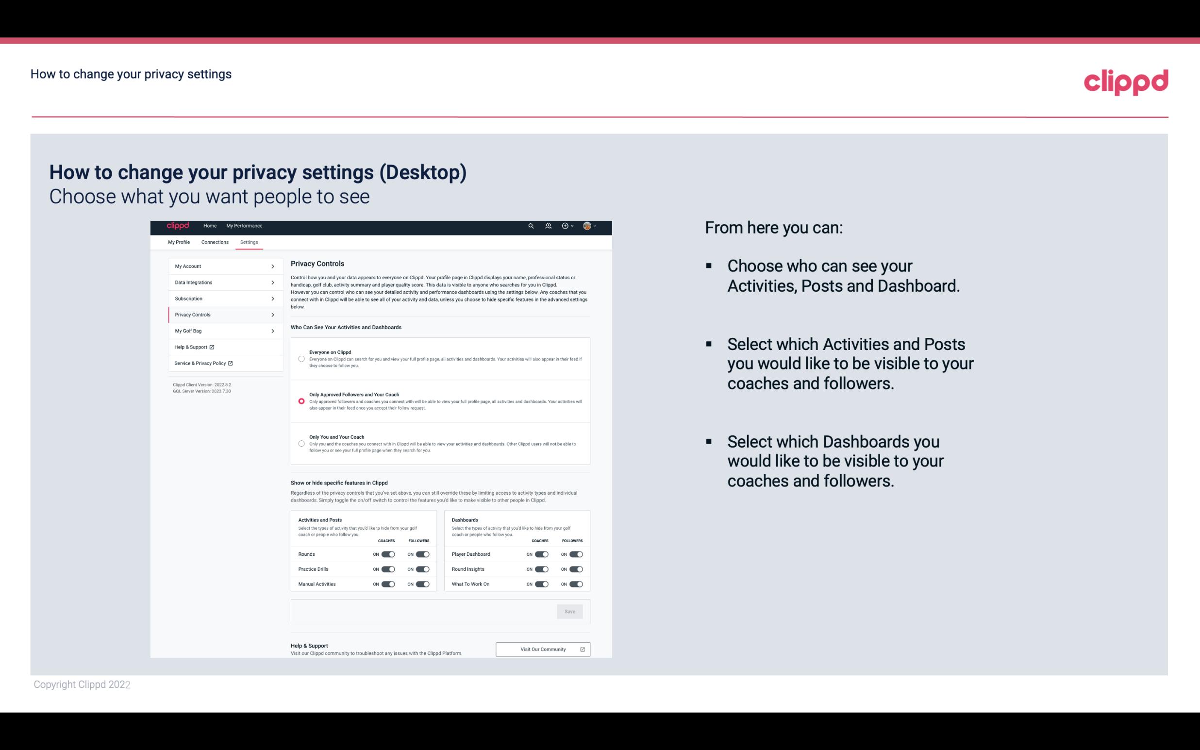Click the search icon in top bar
Image resolution: width=1200 pixels, height=750 pixels.
click(x=531, y=226)
